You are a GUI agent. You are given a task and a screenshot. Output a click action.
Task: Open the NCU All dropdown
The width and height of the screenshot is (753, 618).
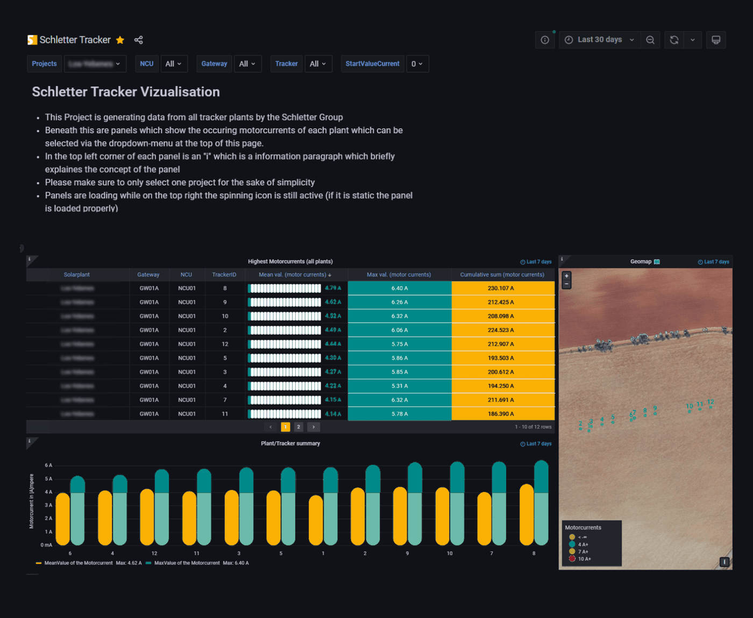(174, 63)
